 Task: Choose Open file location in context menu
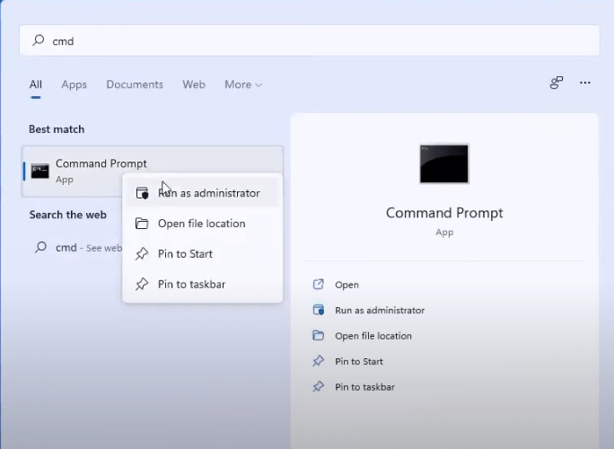coord(201,224)
